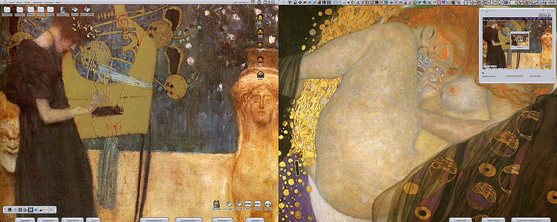Open the cambitch folder
557x222 pixels.
pyautogui.click(x=7, y=10)
